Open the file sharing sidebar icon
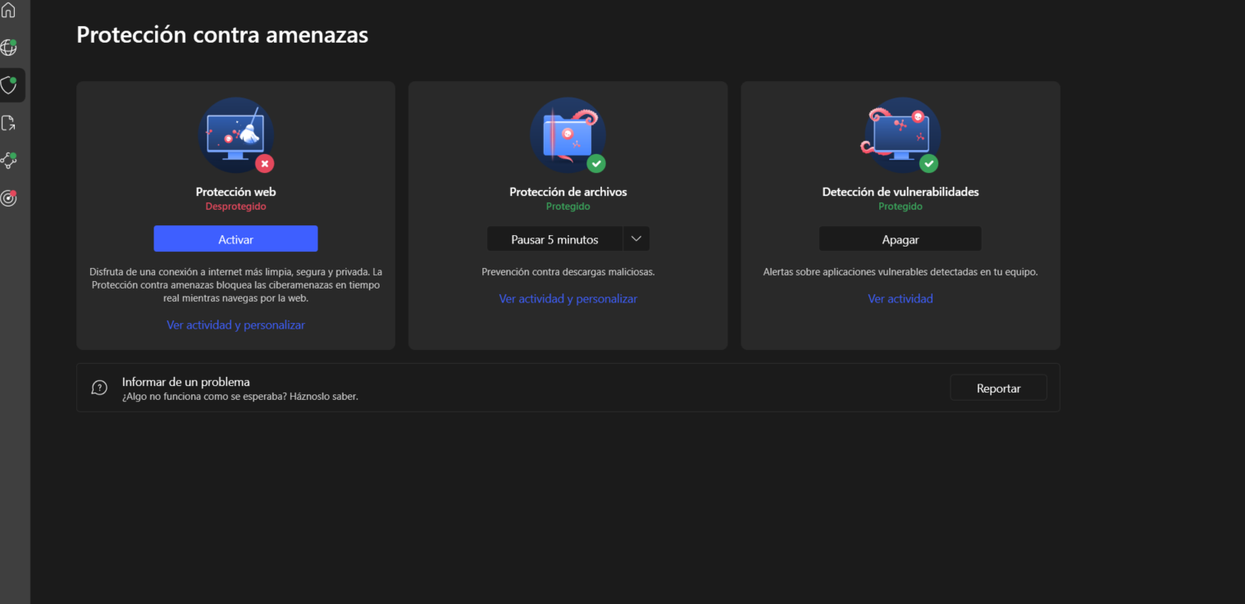This screenshot has width=1245, height=604. (x=9, y=123)
